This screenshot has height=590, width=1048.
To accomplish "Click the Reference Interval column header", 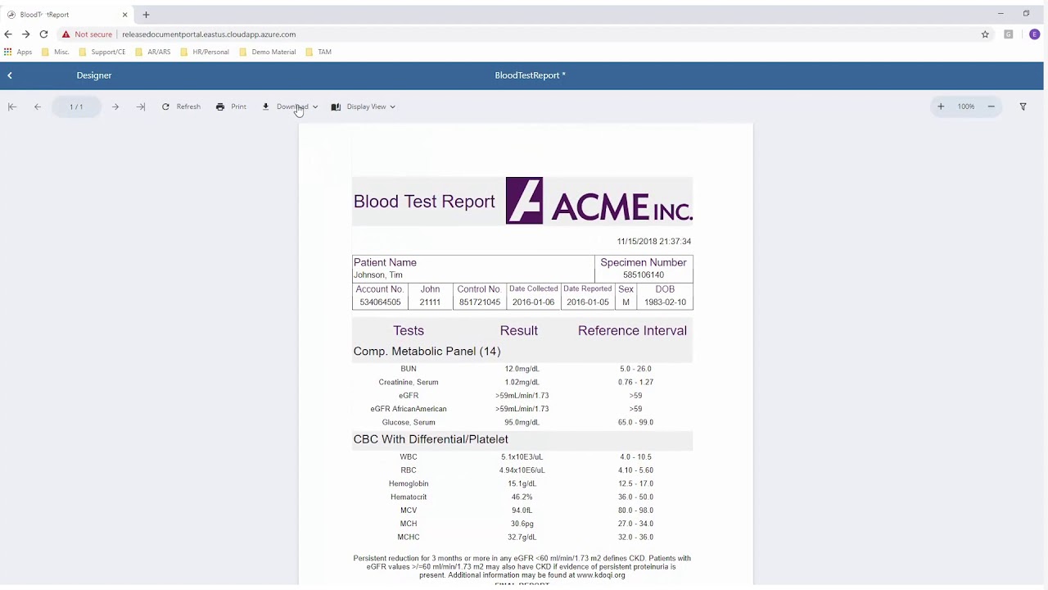I will point(632,331).
